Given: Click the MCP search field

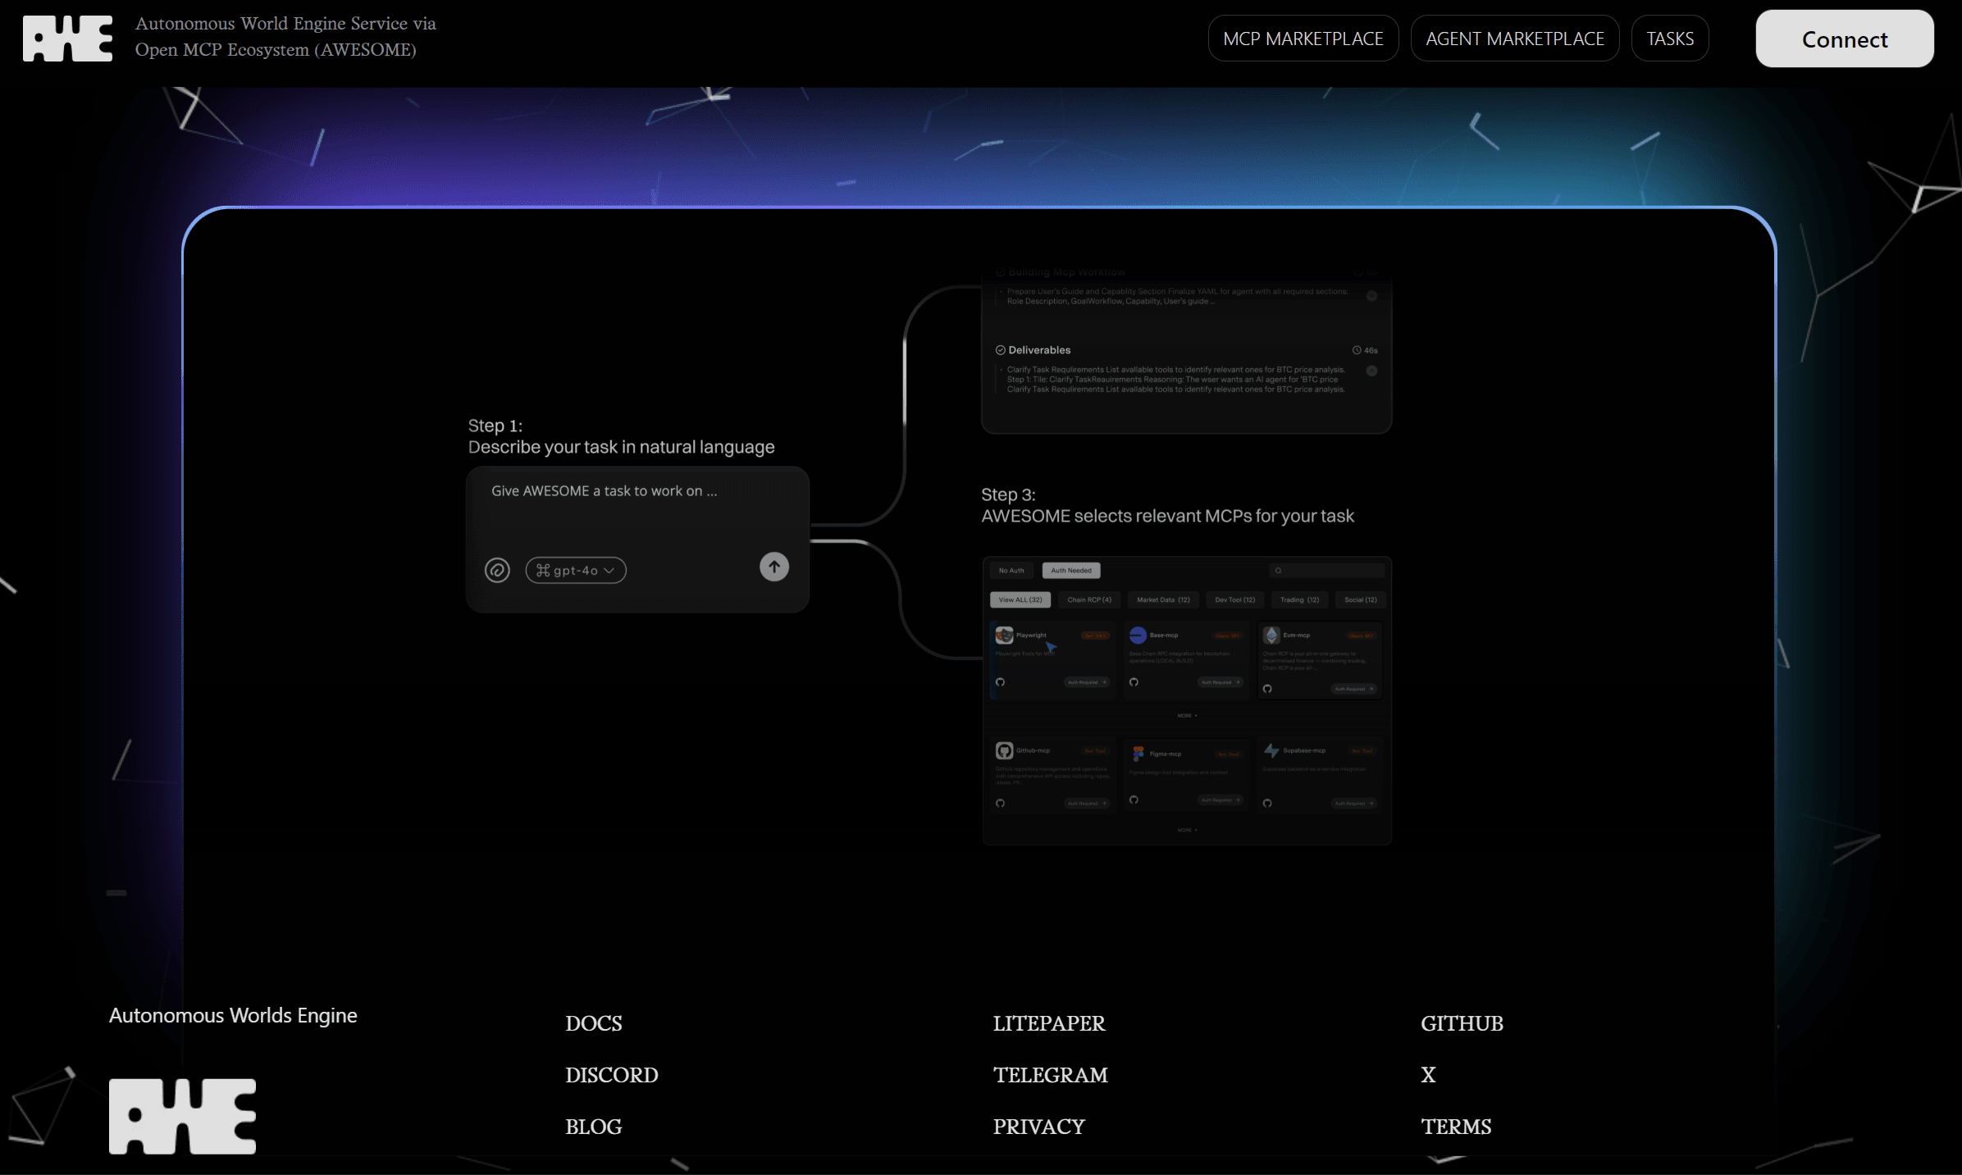Looking at the screenshot, I should click(x=1327, y=571).
